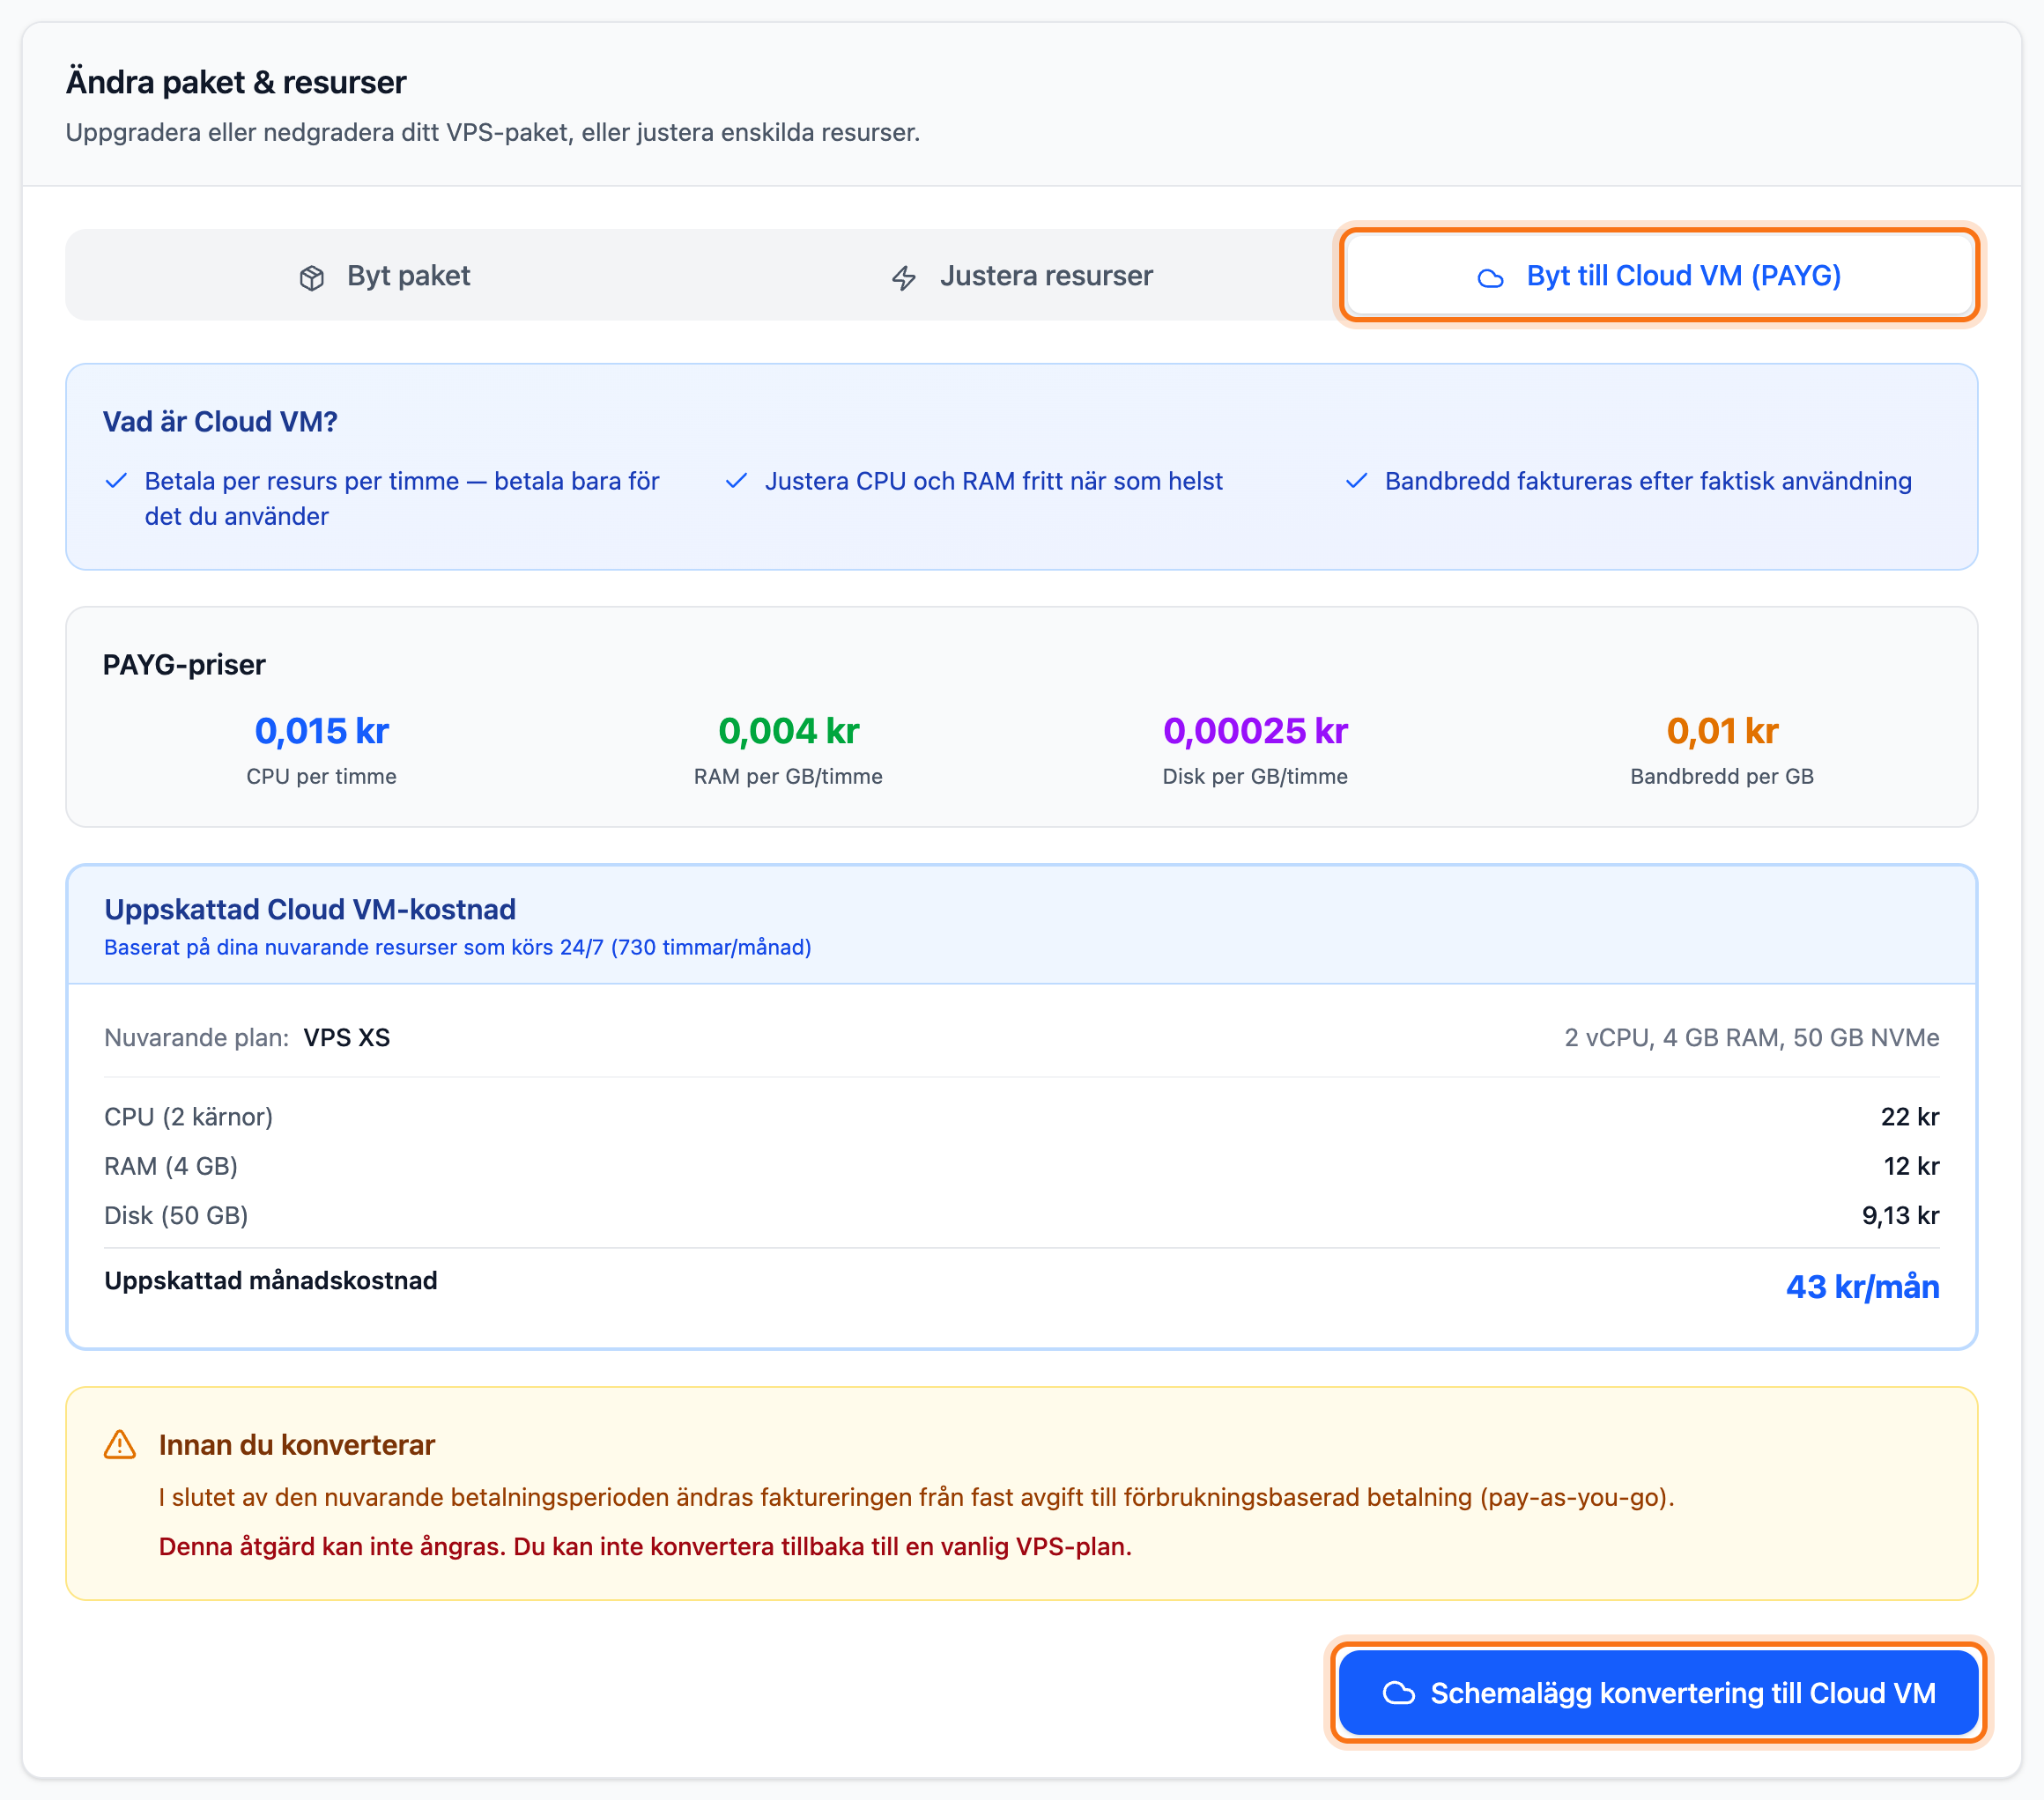Click the 43 kr/mån total

pos(1862,1287)
